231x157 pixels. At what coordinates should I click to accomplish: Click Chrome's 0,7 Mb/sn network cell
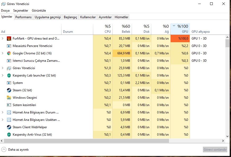[x=161, y=53]
